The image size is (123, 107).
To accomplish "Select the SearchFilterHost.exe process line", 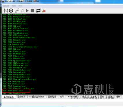I will [x=18, y=88].
